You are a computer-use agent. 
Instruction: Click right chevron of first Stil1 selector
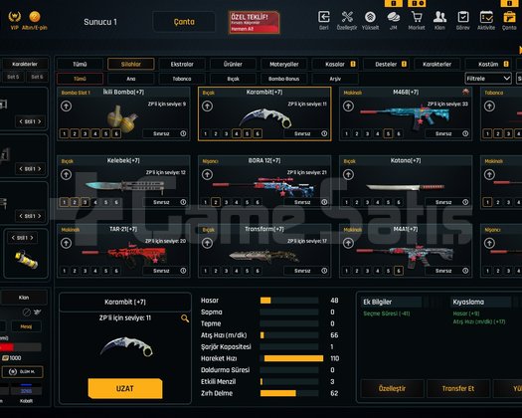coord(40,121)
